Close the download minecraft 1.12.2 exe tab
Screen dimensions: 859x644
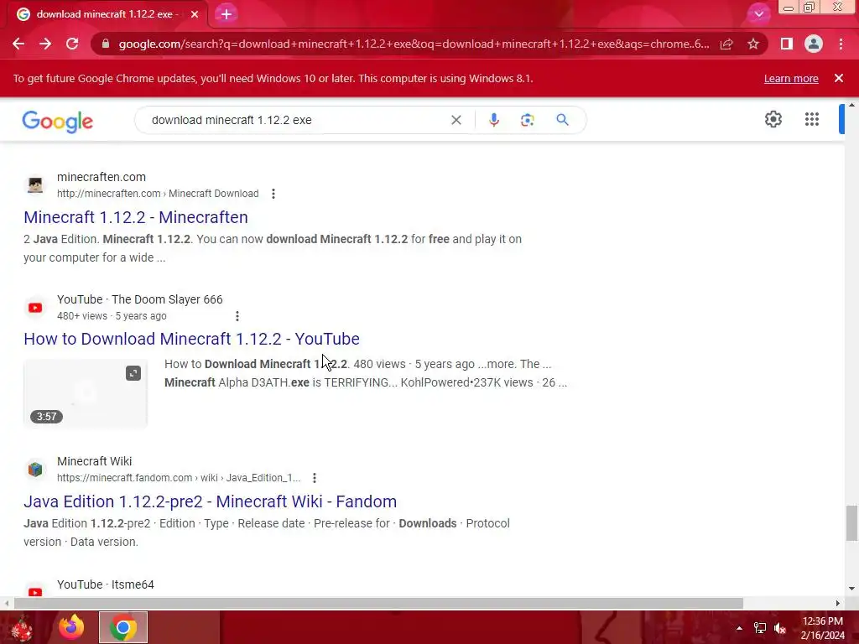click(x=195, y=14)
